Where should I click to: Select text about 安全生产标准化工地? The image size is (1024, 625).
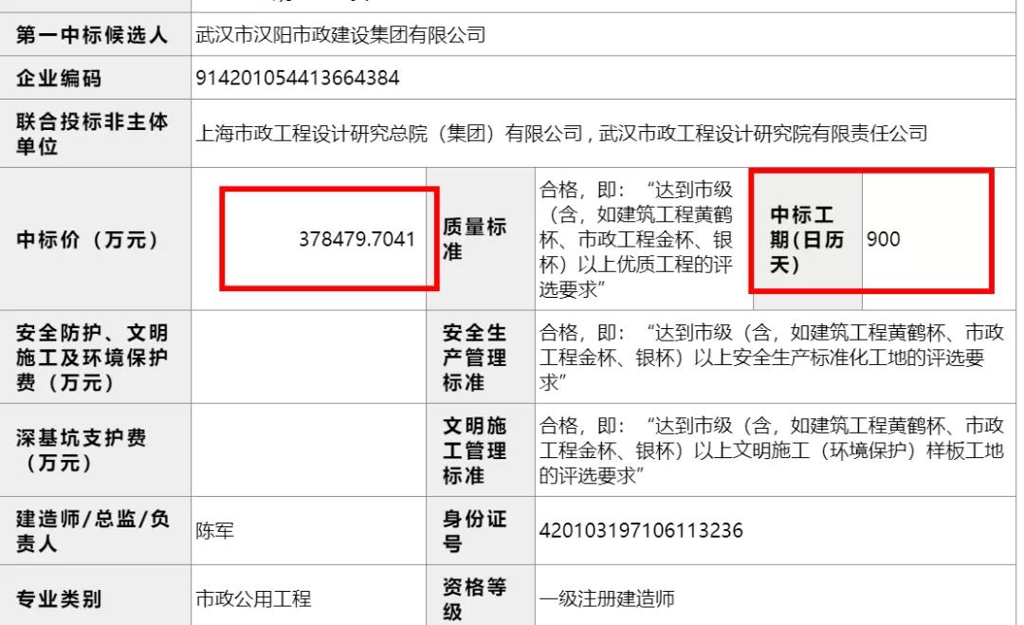(x=771, y=358)
